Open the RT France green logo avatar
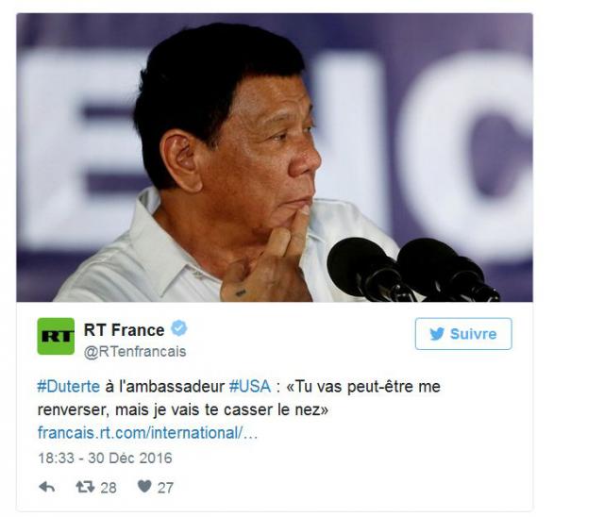604x517 pixels. [56, 336]
